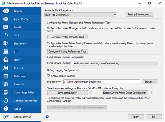
Task: Click the HTTP globe icon
Action: coord(6,60)
